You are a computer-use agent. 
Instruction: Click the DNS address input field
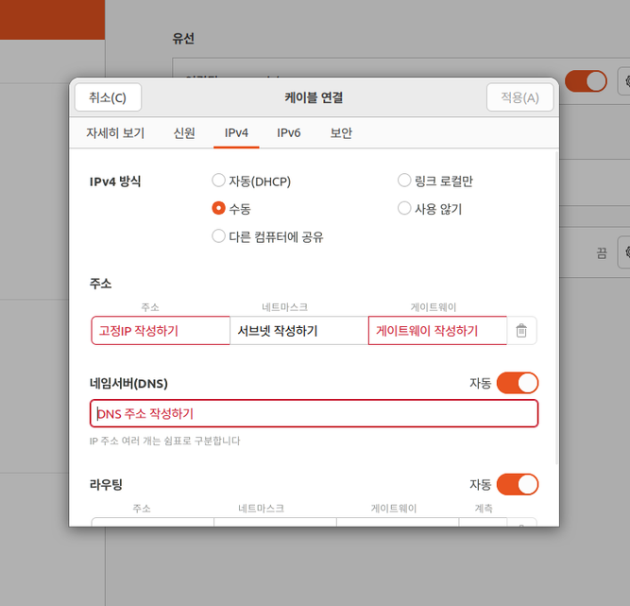click(314, 413)
